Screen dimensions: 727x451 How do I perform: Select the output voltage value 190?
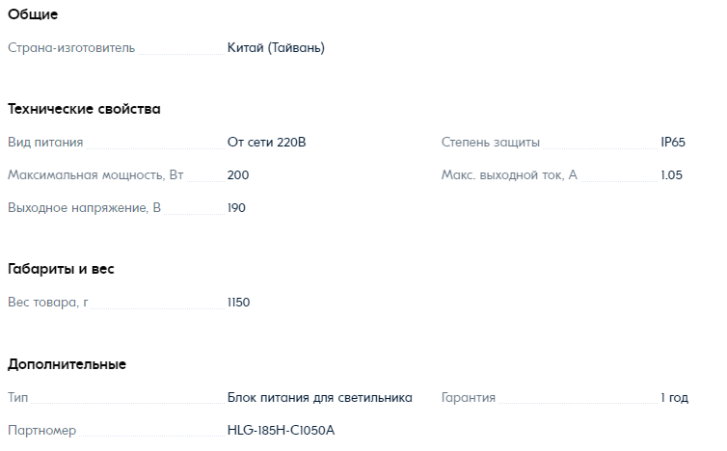(236, 207)
